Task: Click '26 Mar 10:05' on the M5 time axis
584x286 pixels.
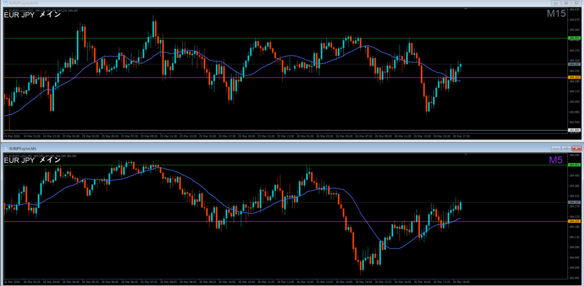Action: 228,281
